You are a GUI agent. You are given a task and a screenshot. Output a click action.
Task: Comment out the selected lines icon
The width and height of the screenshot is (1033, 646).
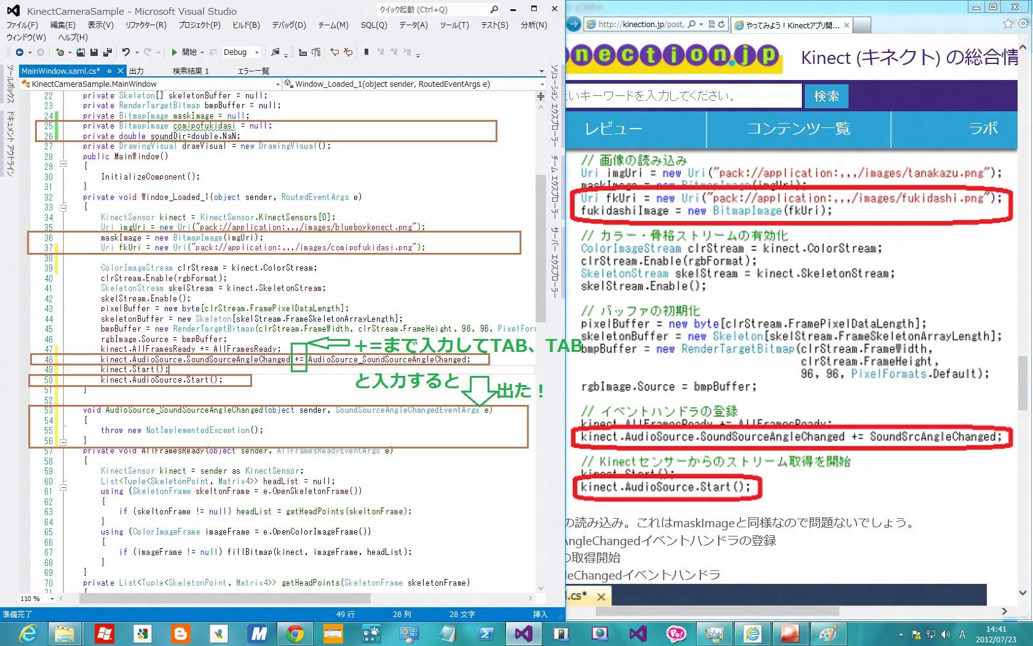(334, 52)
